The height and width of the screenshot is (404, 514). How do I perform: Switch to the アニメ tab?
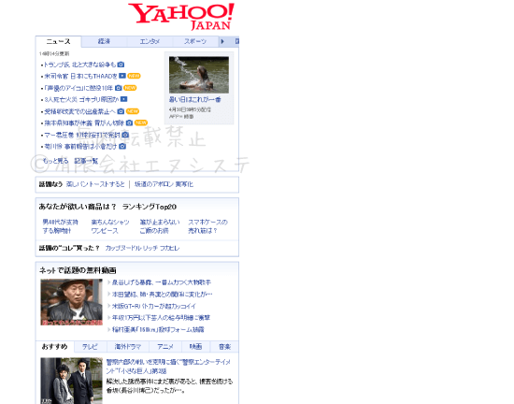click(x=165, y=347)
